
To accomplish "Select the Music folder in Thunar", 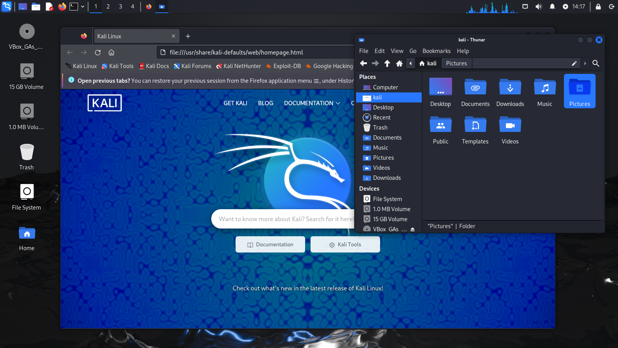I will pos(545,92).
